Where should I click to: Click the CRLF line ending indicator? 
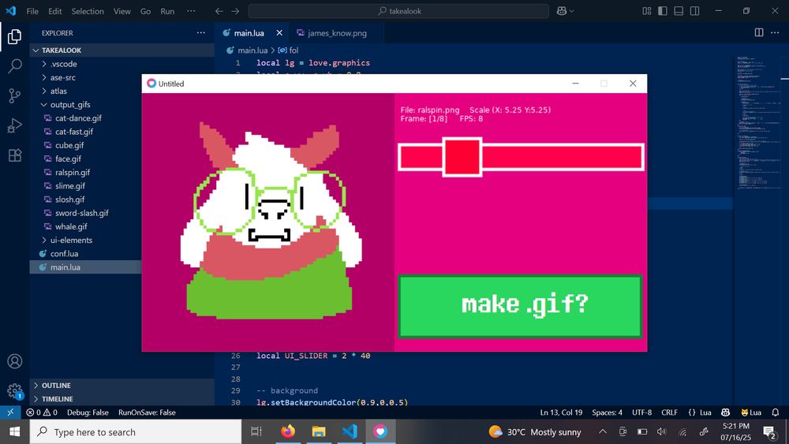tap(669, 412)
